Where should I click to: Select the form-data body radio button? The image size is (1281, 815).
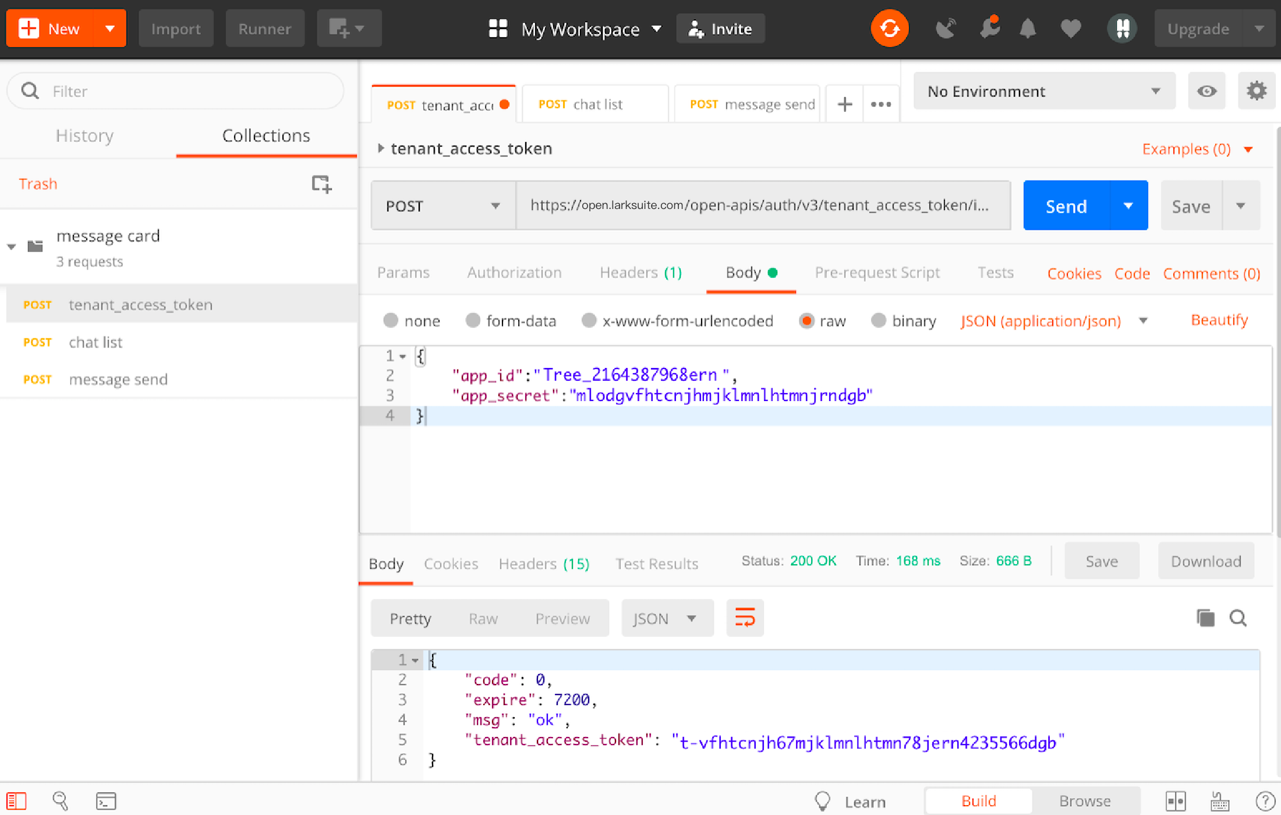click(473, 321)
